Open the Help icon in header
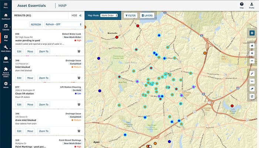Viewport: 259px width, 148px height. pyautogui.click(x=242, y=5)
